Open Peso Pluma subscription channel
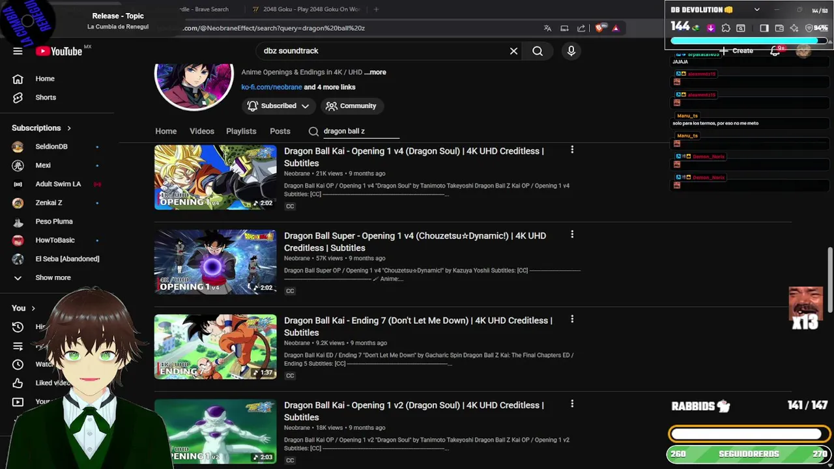The height and width of the screenshot is (469, 834). (55, 221)
